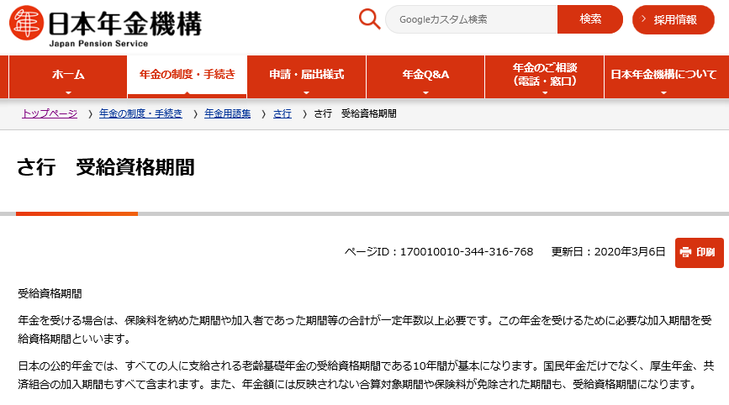Click the Japan Pension Service logo
This screenshot has height=405, width=729.
point(105,25)
